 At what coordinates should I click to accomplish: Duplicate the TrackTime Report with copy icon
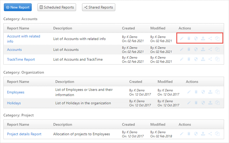217,59
